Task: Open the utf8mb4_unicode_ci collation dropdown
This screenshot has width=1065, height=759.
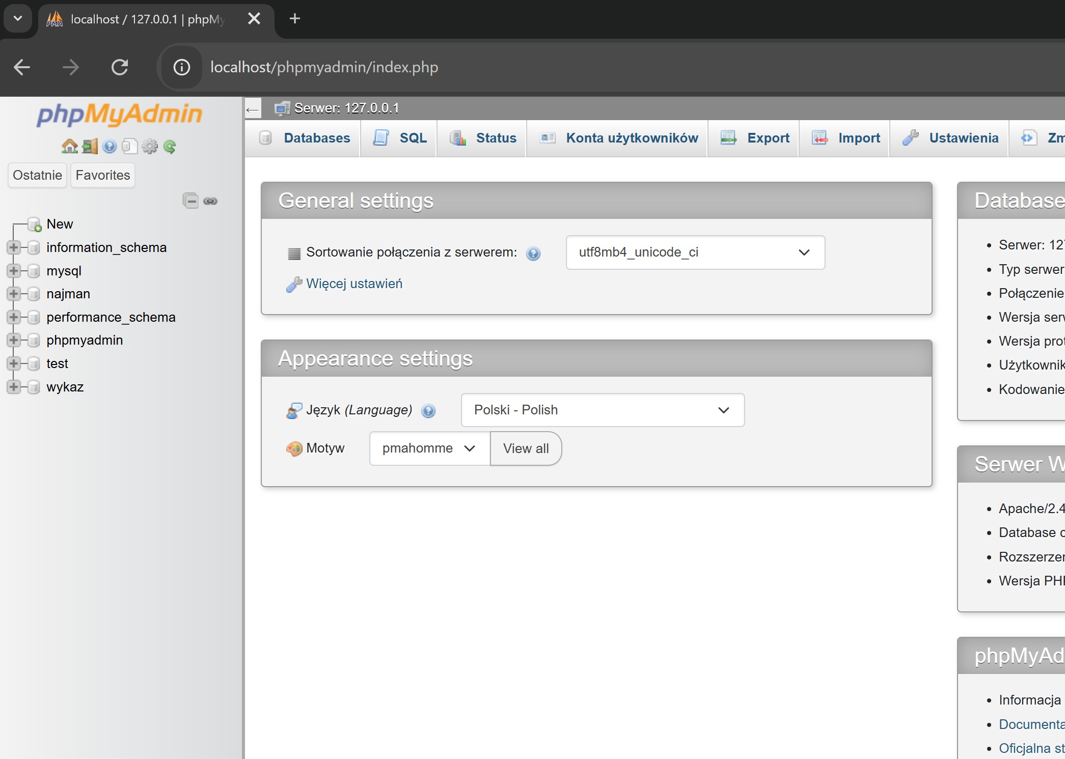Action: point(695,252)
